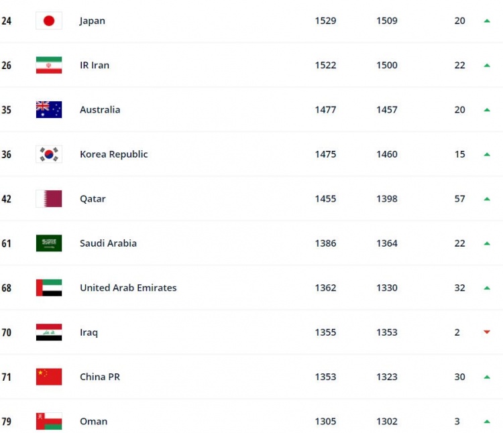Click the Saudi Arabia flag icon
Image resolution: width=503 pixels, height=433 pixels.
click(x=49, y=243)
